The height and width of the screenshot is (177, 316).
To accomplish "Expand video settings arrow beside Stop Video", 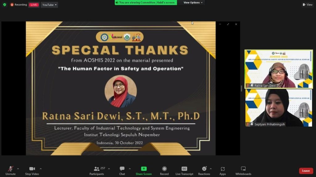I will (41, 169).
